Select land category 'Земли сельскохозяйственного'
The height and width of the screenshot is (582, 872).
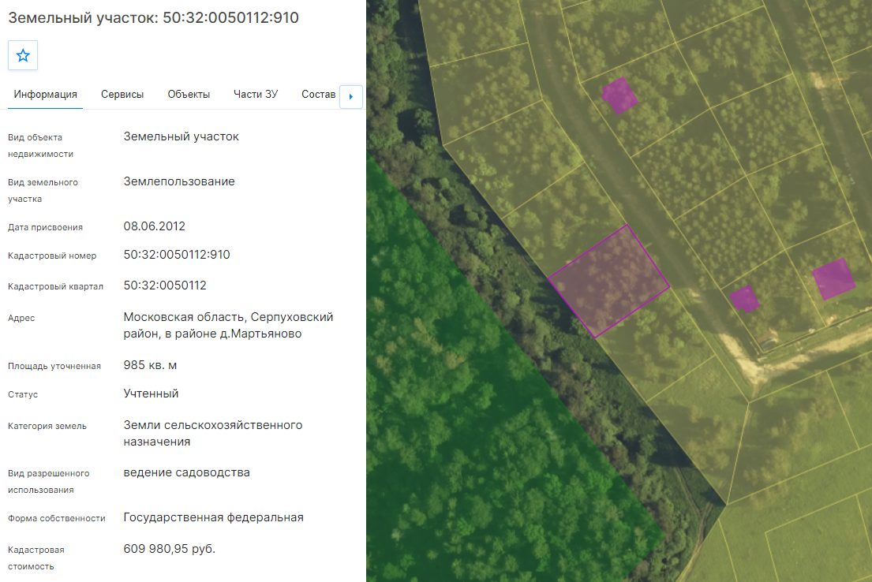(x=213, y=425)
